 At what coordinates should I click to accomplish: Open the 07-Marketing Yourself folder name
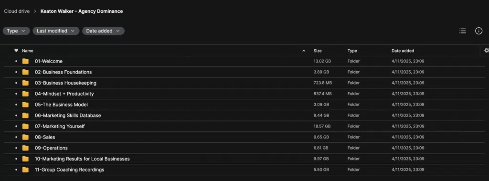click(x=60, y=127)
